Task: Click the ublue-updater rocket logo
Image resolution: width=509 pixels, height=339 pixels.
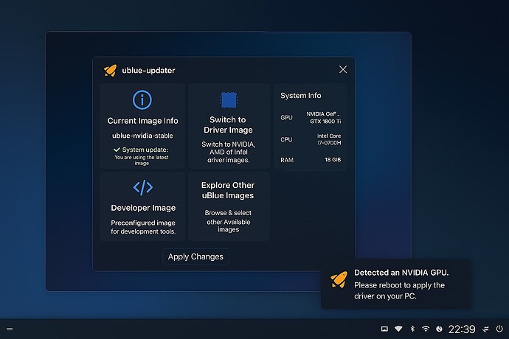Action: coord(110,71)
